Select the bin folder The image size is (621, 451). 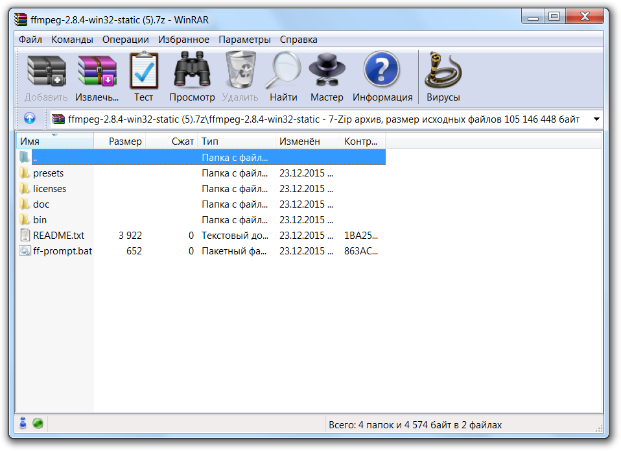pos(40,220)
